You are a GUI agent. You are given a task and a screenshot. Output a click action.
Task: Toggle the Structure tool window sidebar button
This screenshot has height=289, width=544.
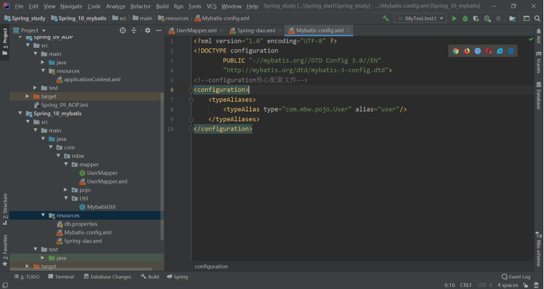[5, 209]
